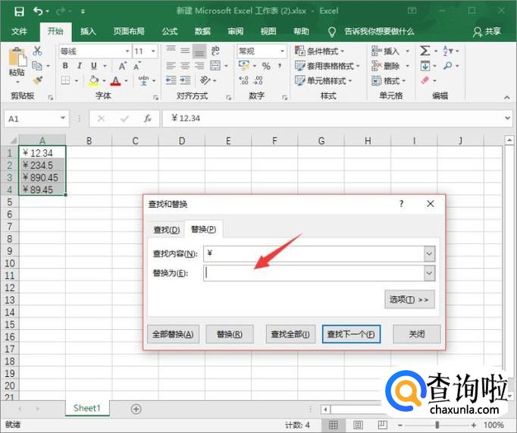
Task: Click the Undo arrow icon
Action: pyautogui.click(x=38, y=11)
